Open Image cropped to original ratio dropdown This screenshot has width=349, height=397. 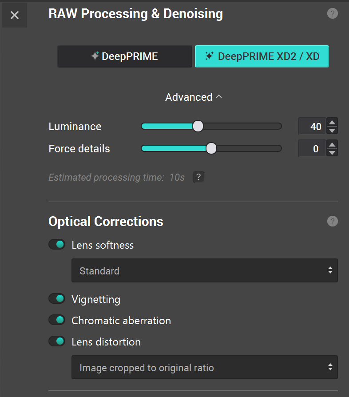(x=205, y=367)
